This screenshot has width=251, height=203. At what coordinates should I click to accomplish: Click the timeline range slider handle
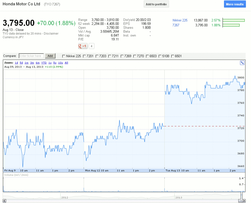(x=240, y=201)
